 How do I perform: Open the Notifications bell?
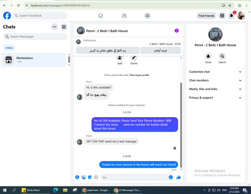click(x=231, y=16)
